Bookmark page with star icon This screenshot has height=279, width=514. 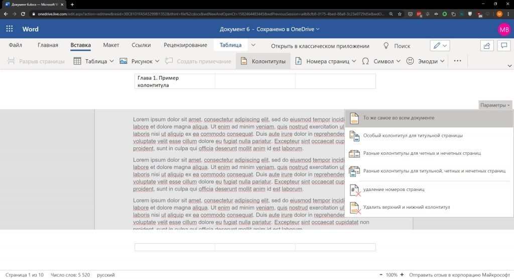[x=400, y=14]
